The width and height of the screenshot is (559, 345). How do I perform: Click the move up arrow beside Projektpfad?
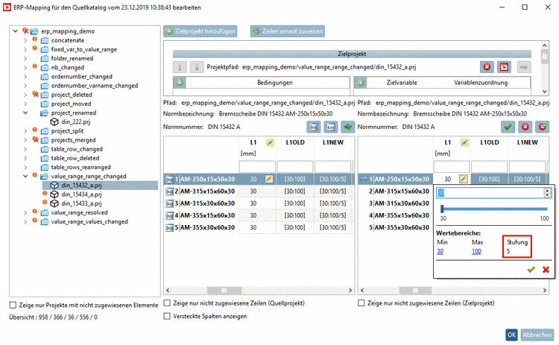[x=180, y=67]
